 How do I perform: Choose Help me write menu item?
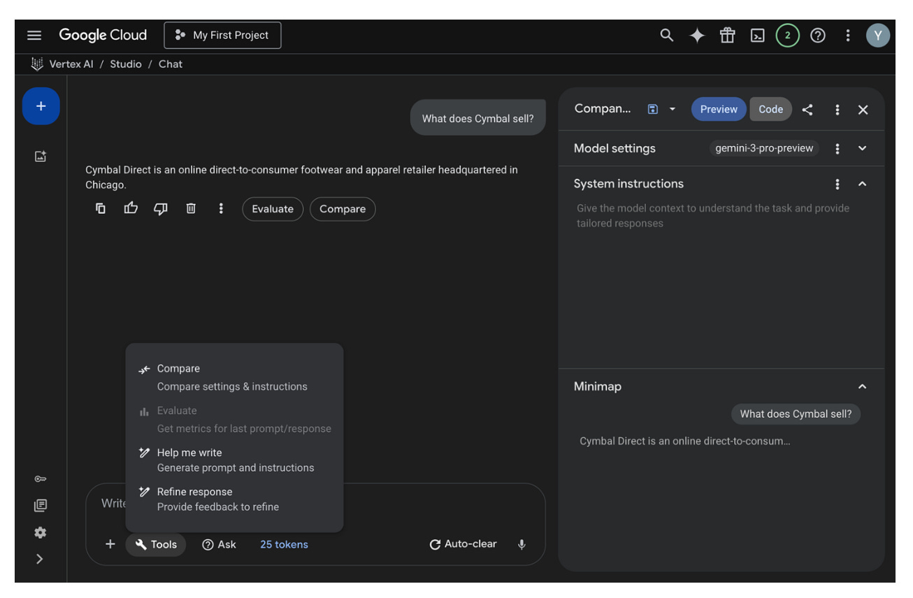pyautogui.click(x=234, y=460)
